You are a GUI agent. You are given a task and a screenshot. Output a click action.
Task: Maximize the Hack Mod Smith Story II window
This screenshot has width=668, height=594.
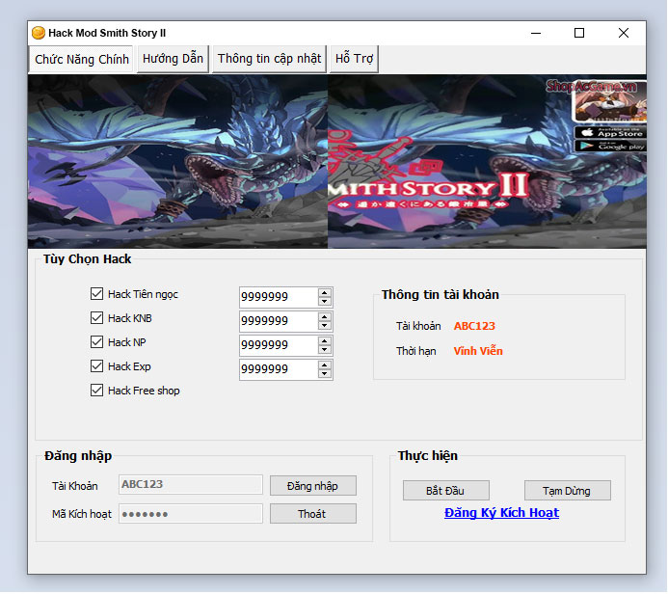[579, 33]
